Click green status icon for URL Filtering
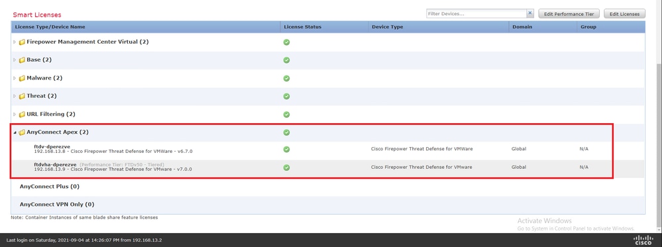Viewport: 662px width, 247px height. tap(286, 115)
